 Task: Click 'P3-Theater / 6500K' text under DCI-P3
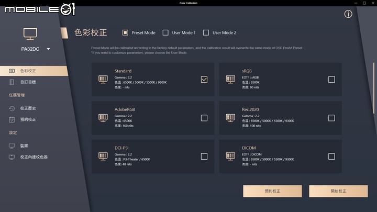point(137,159)
